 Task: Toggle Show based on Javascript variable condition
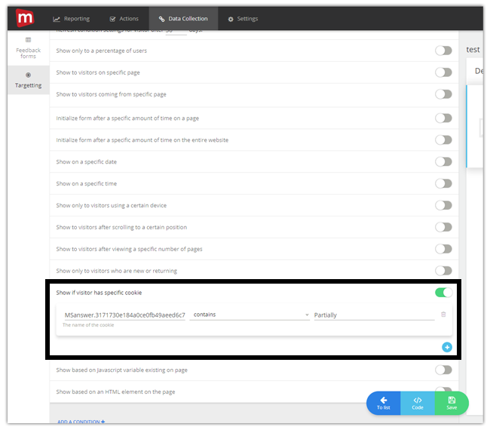click(x=443, y=370)
